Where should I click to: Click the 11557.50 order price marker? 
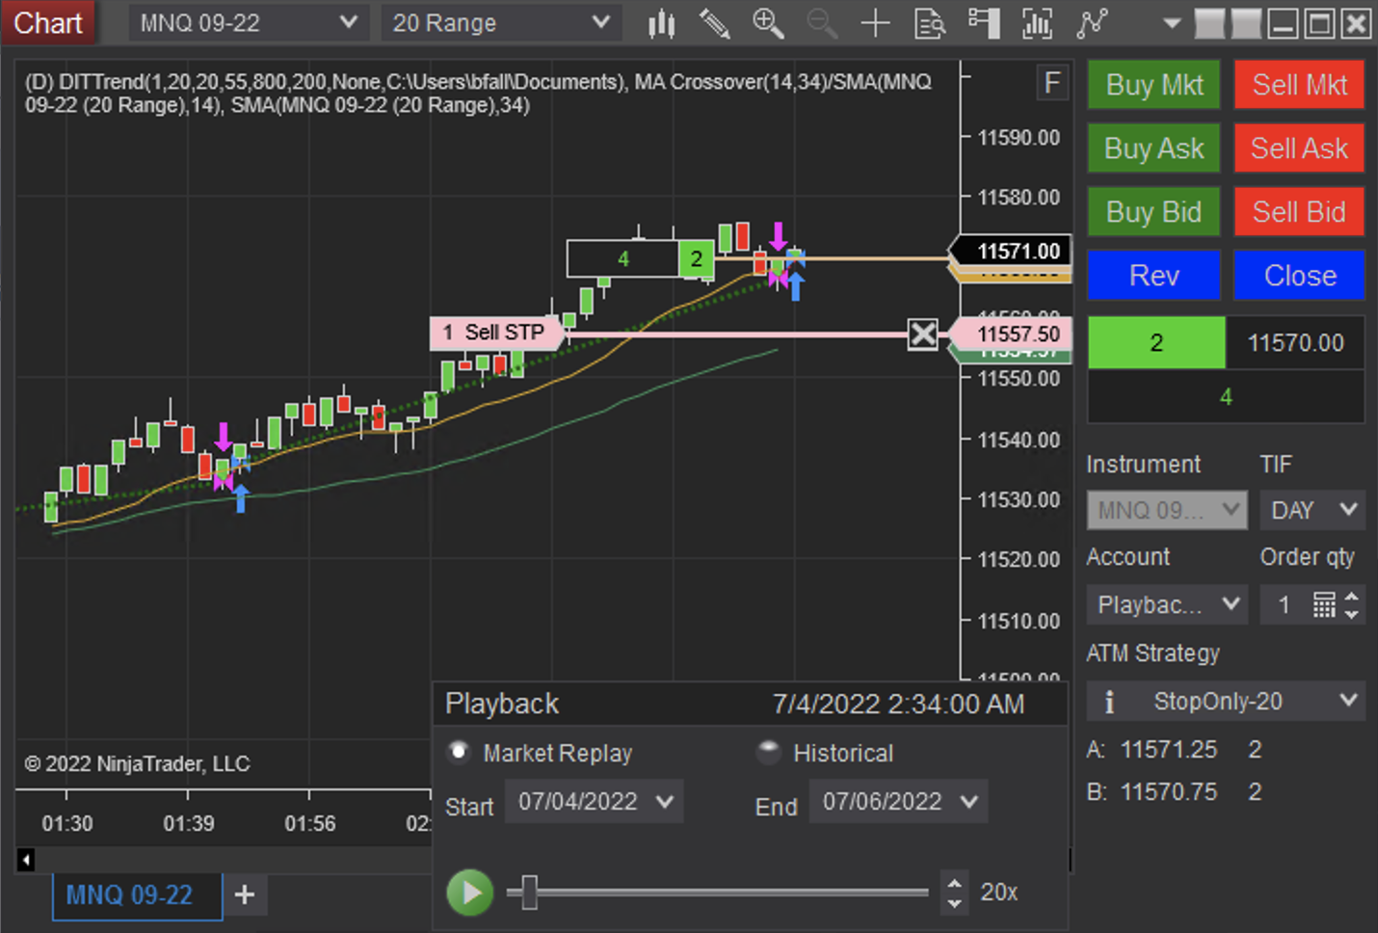tap(1009, 333)
